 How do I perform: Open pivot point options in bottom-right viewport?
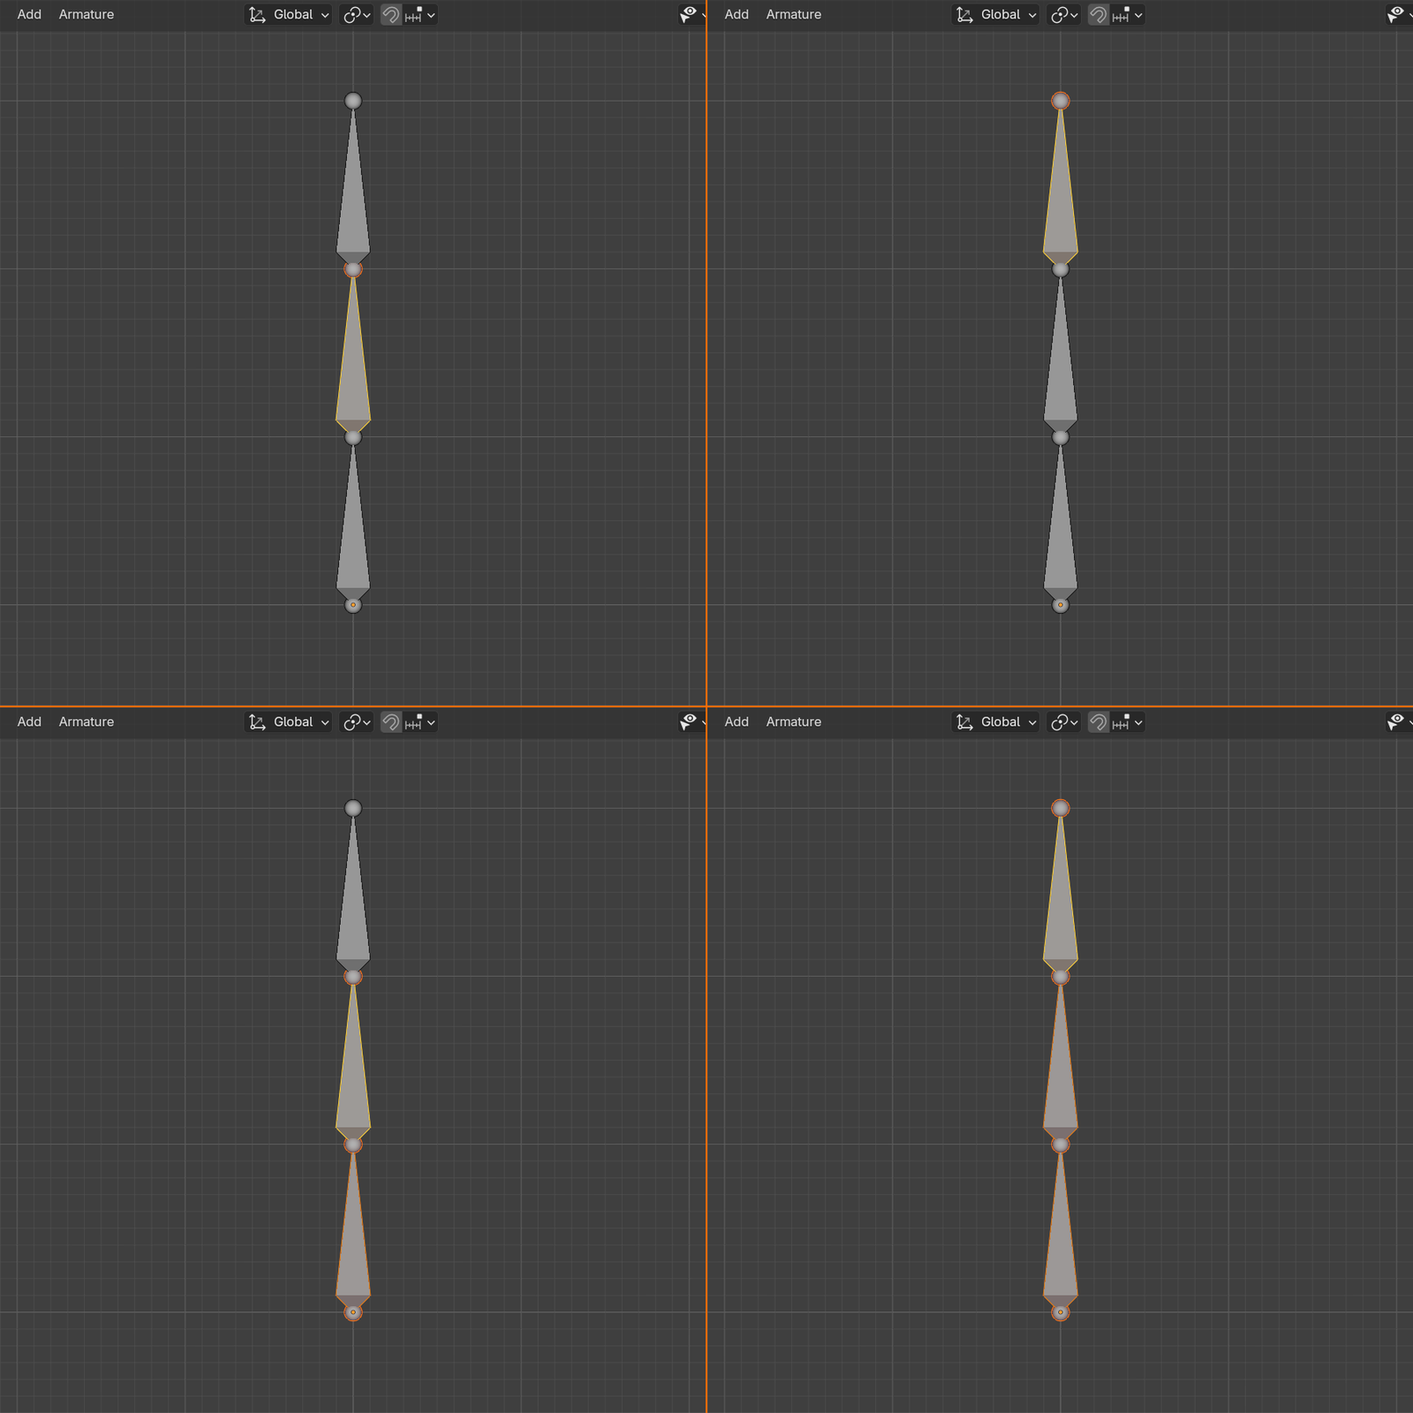tap(1064, 722)
